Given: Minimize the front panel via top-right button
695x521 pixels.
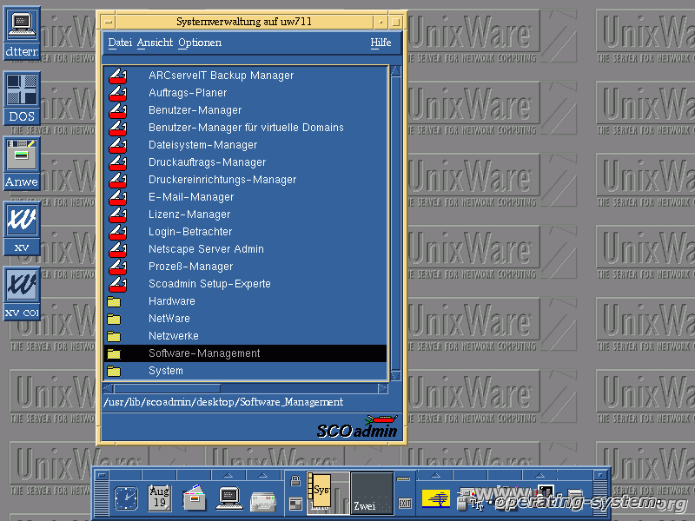Looking at the screenshot, I should coord(599,475).
